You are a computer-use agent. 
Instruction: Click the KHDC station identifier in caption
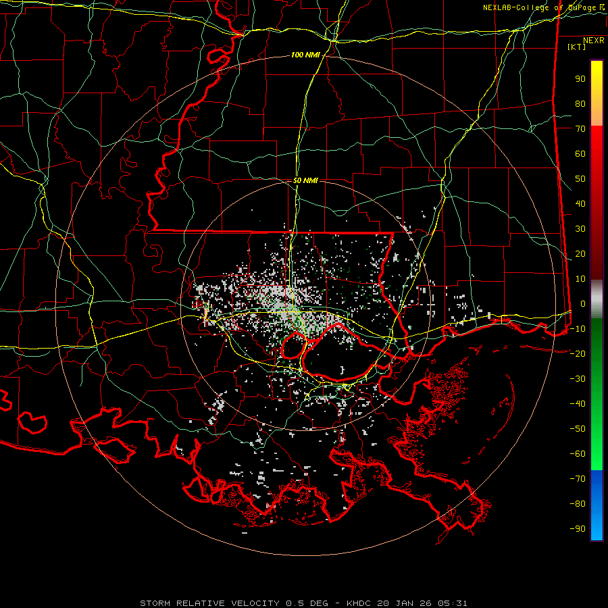pyautogui.click(x=360, y=603)
